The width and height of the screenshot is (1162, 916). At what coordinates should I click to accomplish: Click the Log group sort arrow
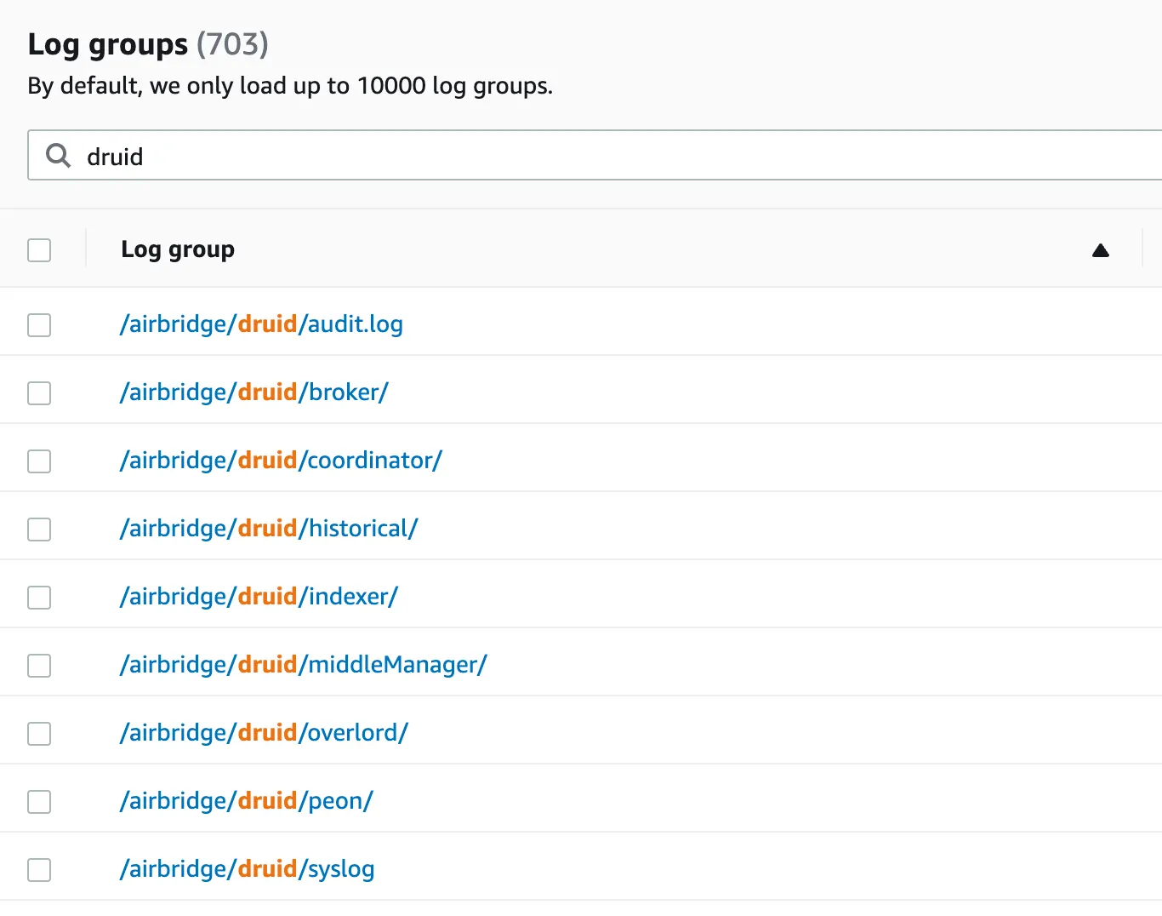1100,250
